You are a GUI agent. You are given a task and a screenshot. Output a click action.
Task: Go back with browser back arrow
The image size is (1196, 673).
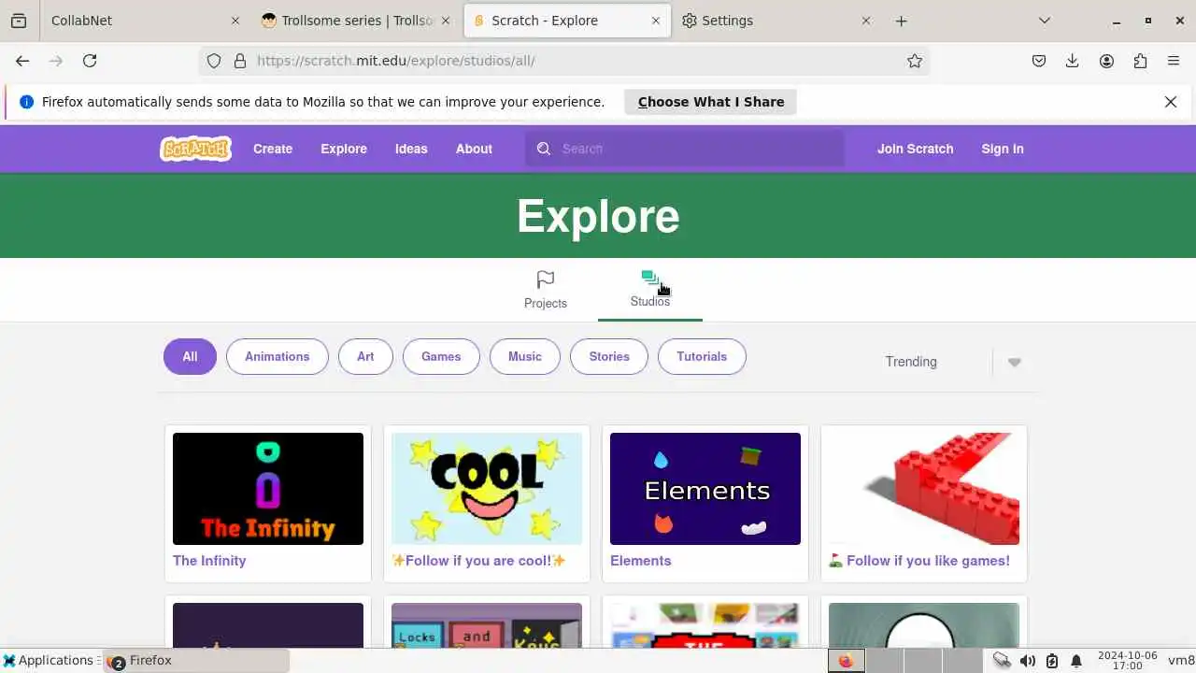point(22,61)
